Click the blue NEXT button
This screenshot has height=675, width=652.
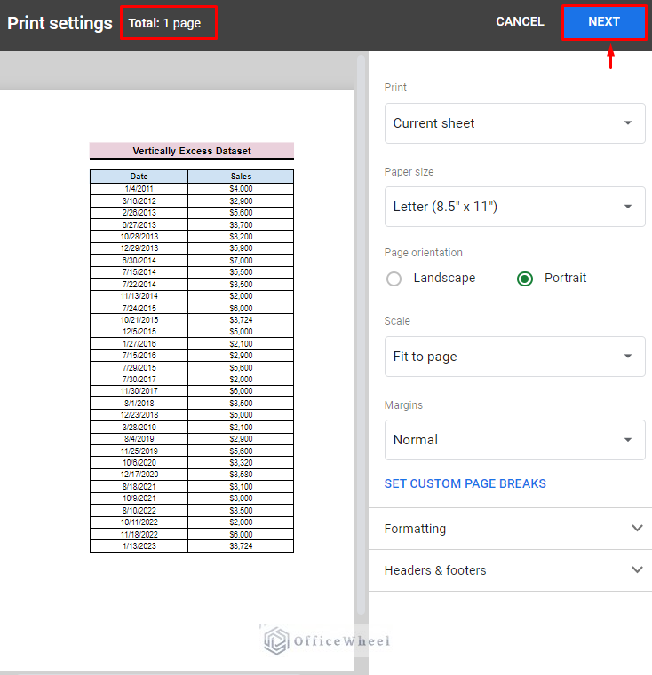point(603,22)
